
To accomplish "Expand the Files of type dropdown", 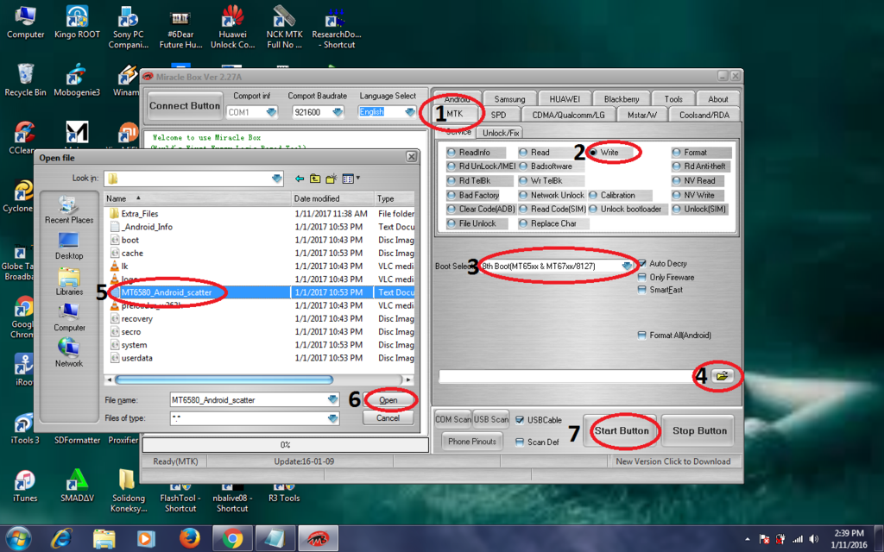I will (333, 418).
